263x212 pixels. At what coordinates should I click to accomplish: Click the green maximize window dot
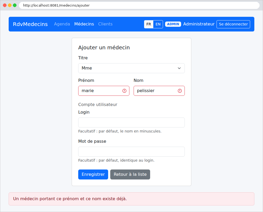(15, 5)
